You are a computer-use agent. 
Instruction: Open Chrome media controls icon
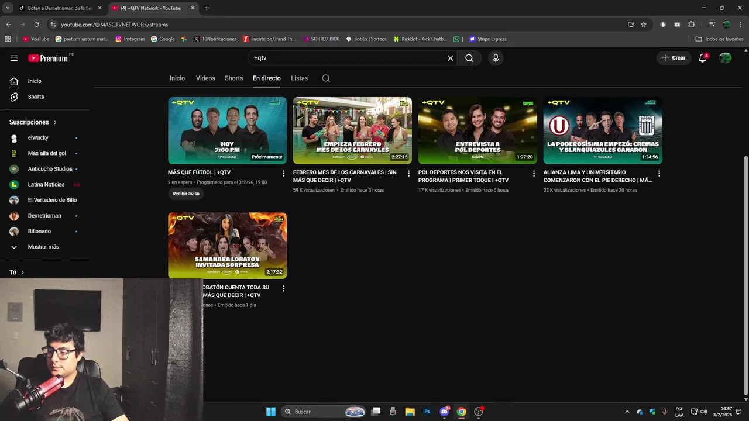712,25
